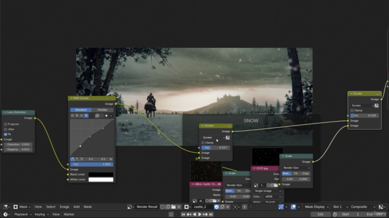The height and width of the screenshot is (218, 389).
Task: Toggle gizmo visibility icon in header
Action: point(281,206)
